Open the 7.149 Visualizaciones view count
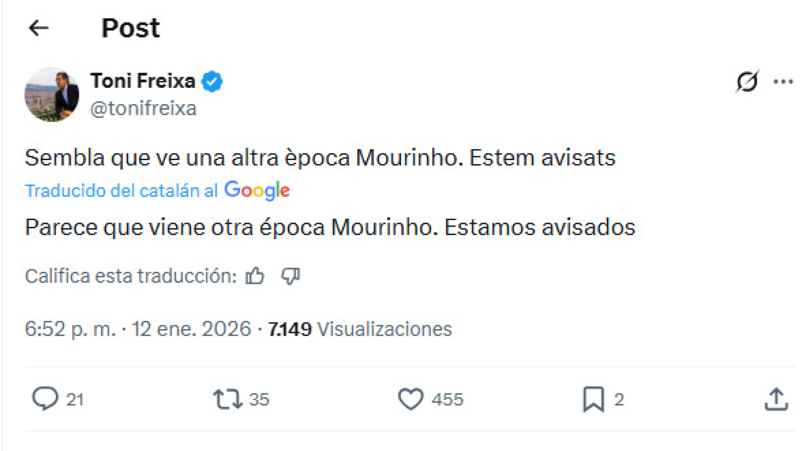The width and height of the screenshot is (802, 451). click(x=360, y=329)
